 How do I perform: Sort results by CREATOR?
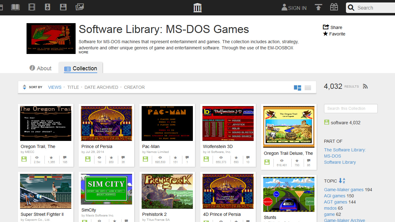click(134, 87)
